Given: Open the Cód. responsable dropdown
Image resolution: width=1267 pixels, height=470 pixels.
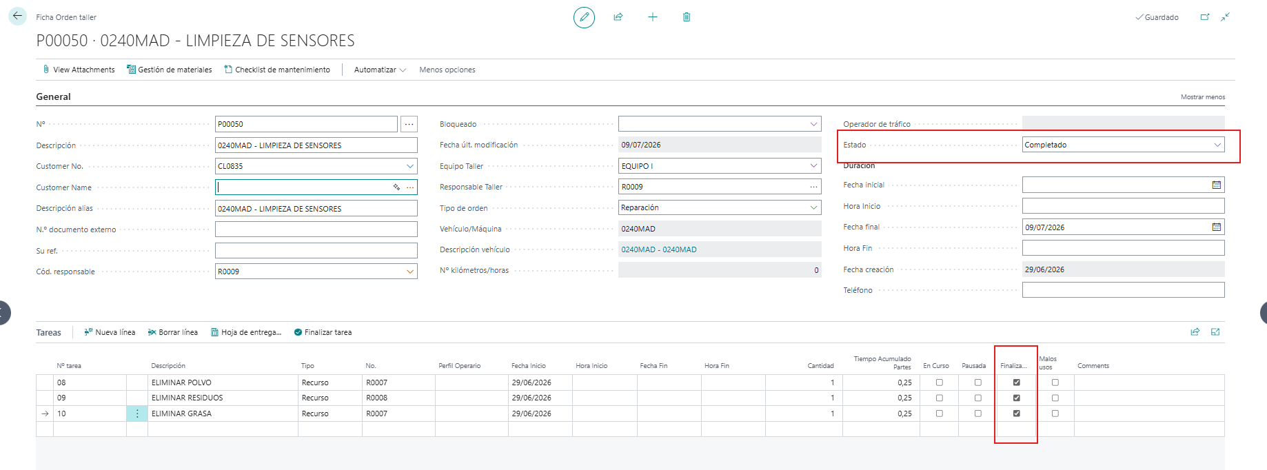Looking at the screenshot, I should coord(410,272).
